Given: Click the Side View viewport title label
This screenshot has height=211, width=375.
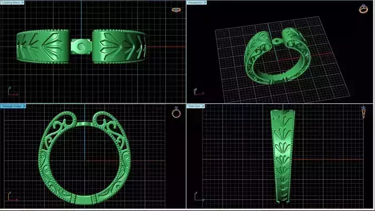Looking at the screenshot, I should tap(195, 106).
